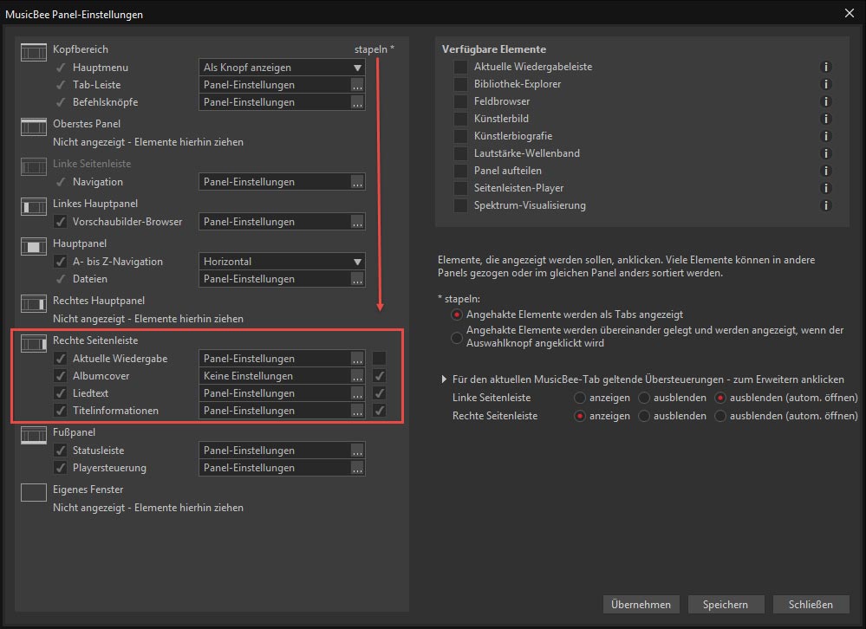The image size is (866, 629).
Task: Click the Linkes Hauptpanel layout icon
Action: pyautogui.click(x=34, y=206)
